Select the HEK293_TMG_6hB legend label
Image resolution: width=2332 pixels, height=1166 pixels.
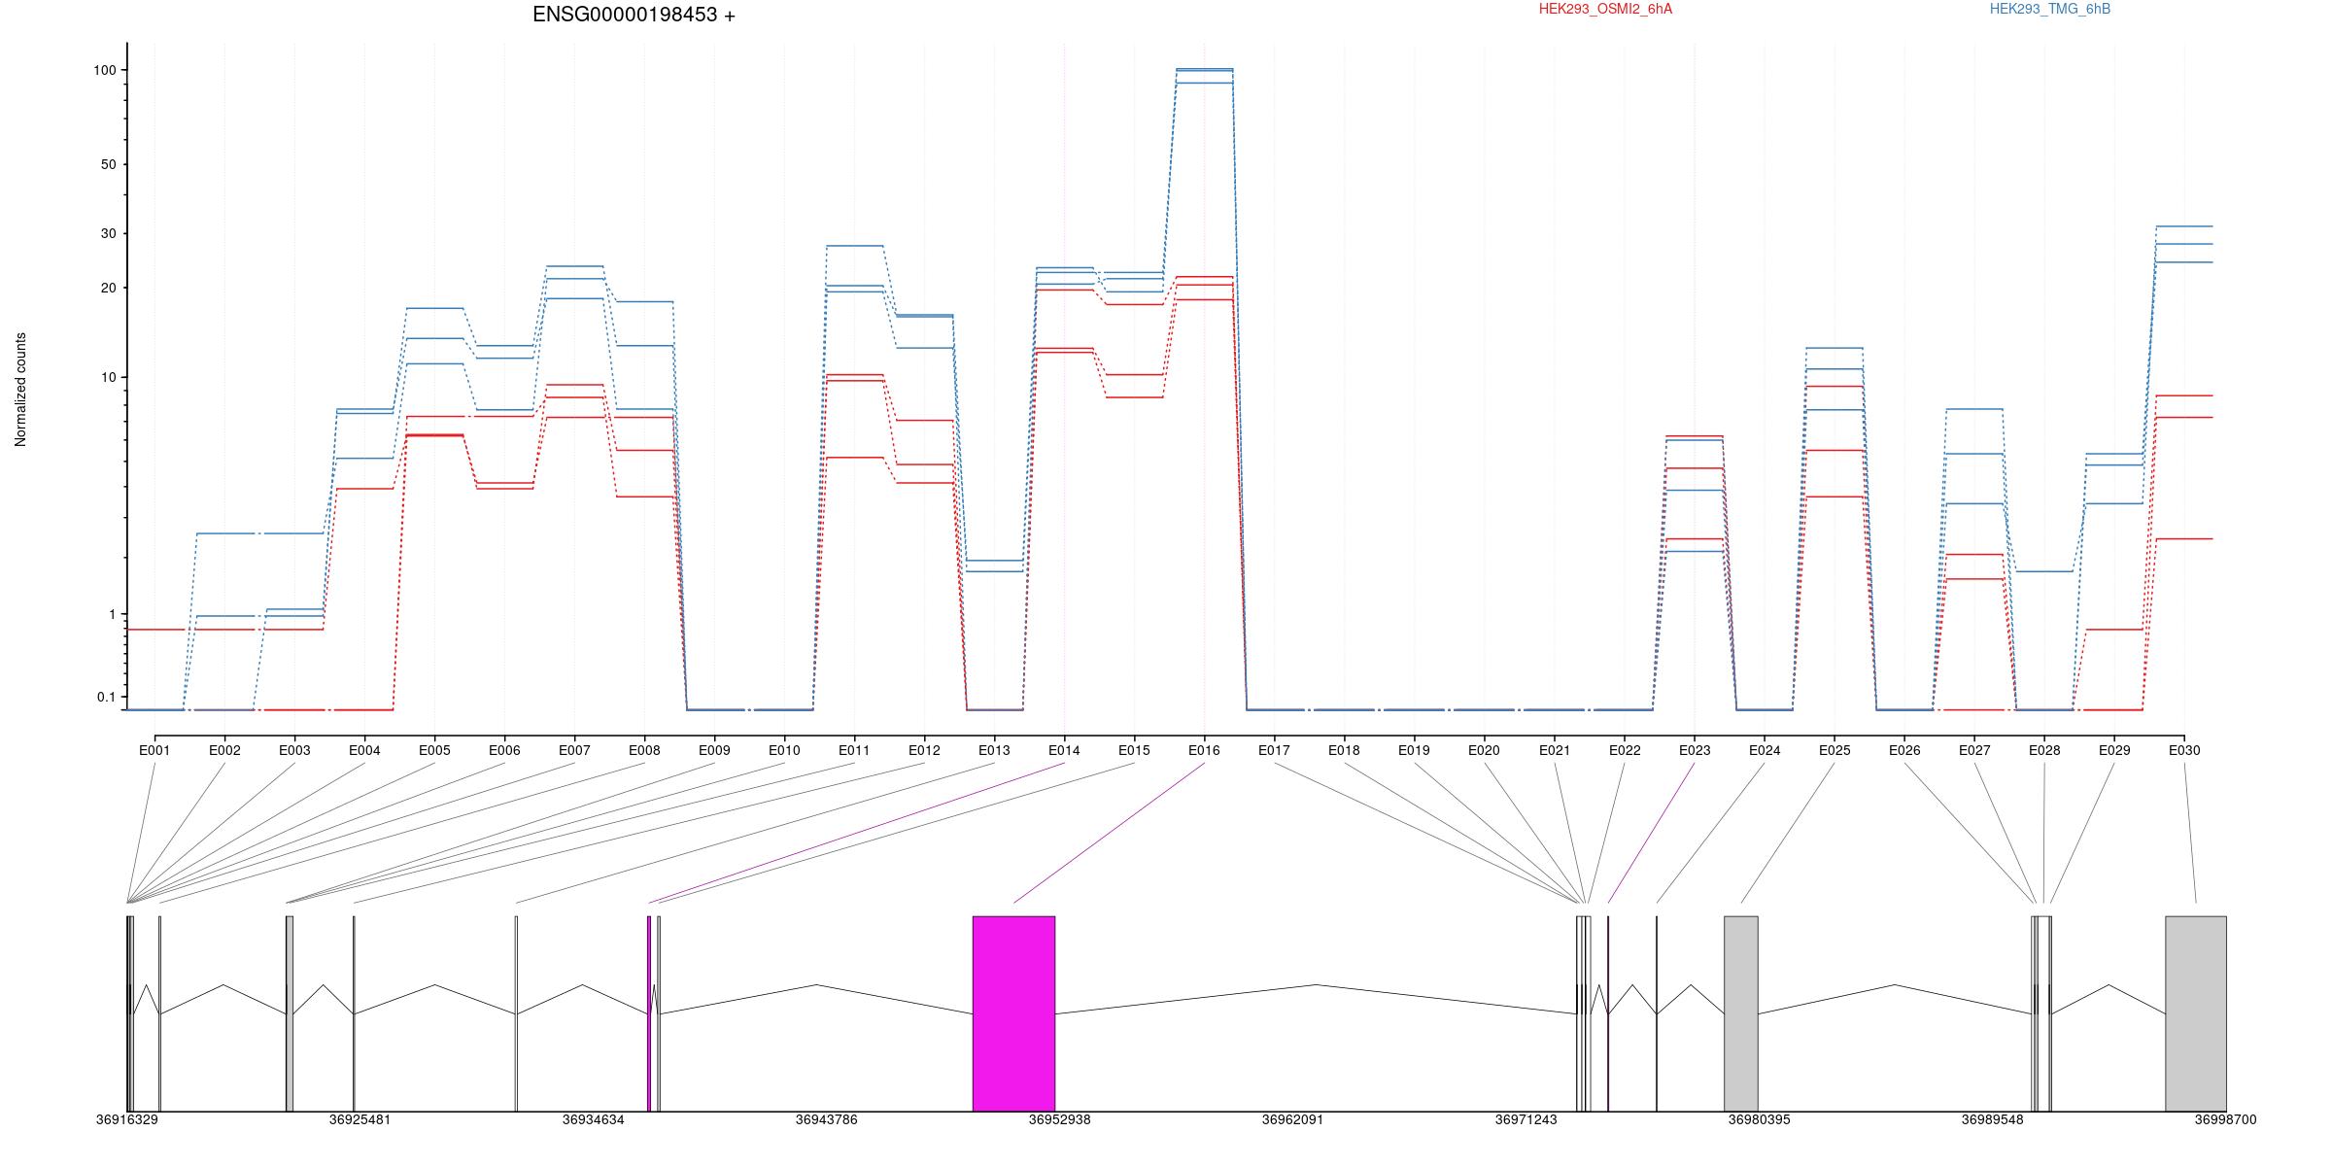tap(2050, 9)
